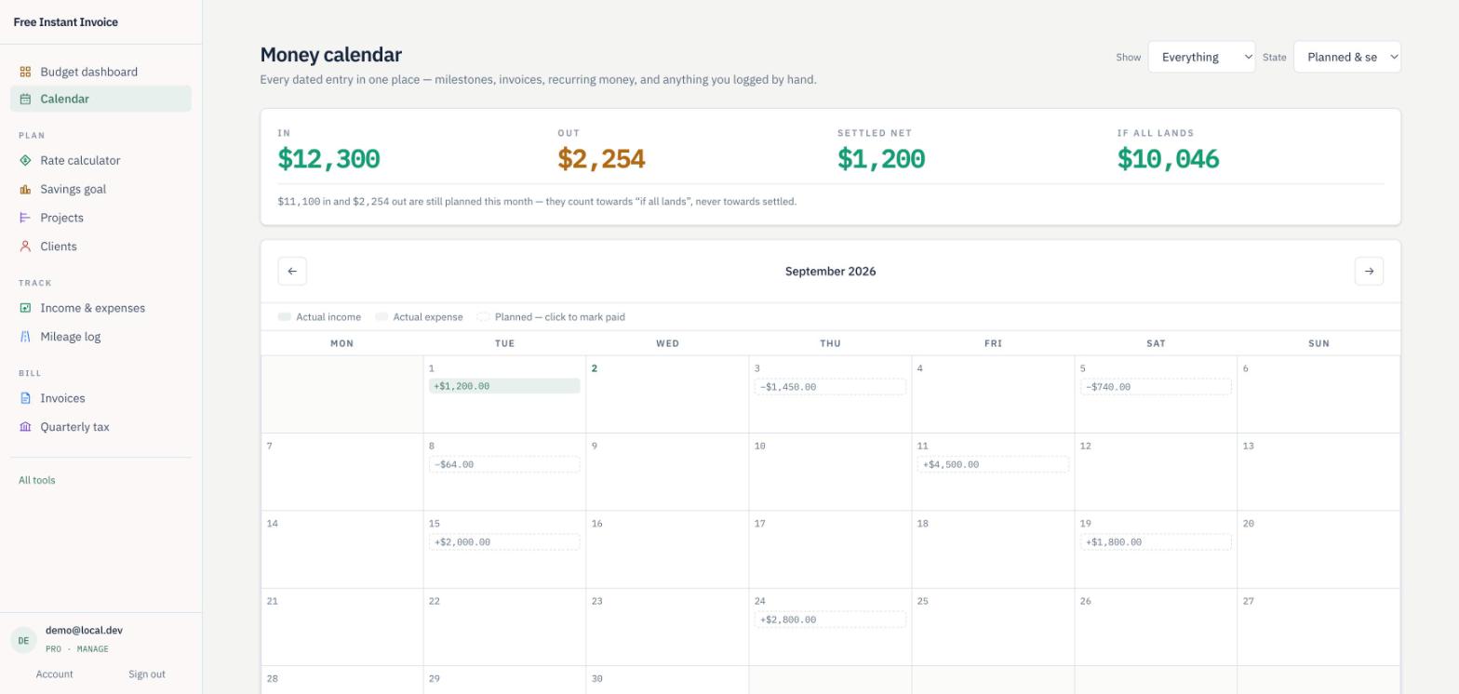Image resolution: width=1459 pixels, height=694 pixels.
Task: Click the +$1,200.00 actual income entry
Action: coord(504,386)
